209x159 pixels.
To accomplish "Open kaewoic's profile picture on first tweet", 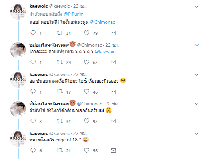I will [18, 12].
